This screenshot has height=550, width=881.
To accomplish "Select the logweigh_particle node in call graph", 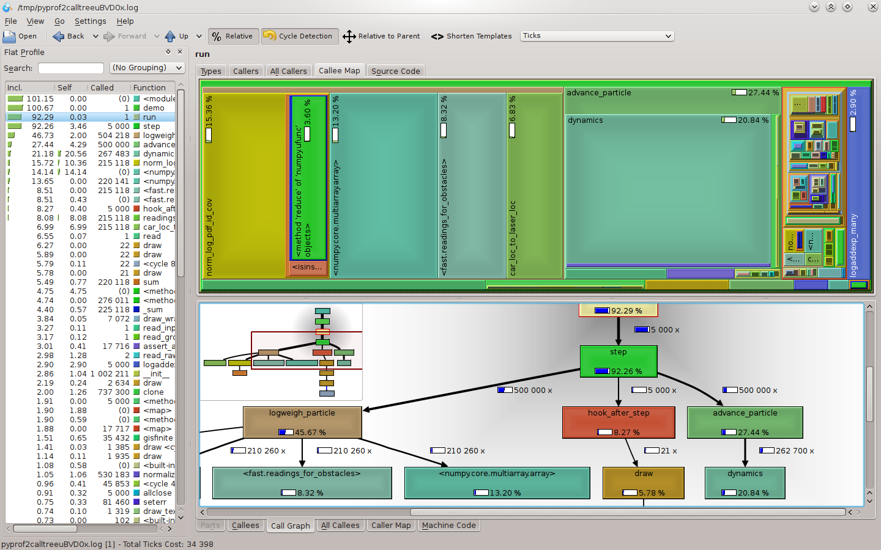I will (302, 422).
